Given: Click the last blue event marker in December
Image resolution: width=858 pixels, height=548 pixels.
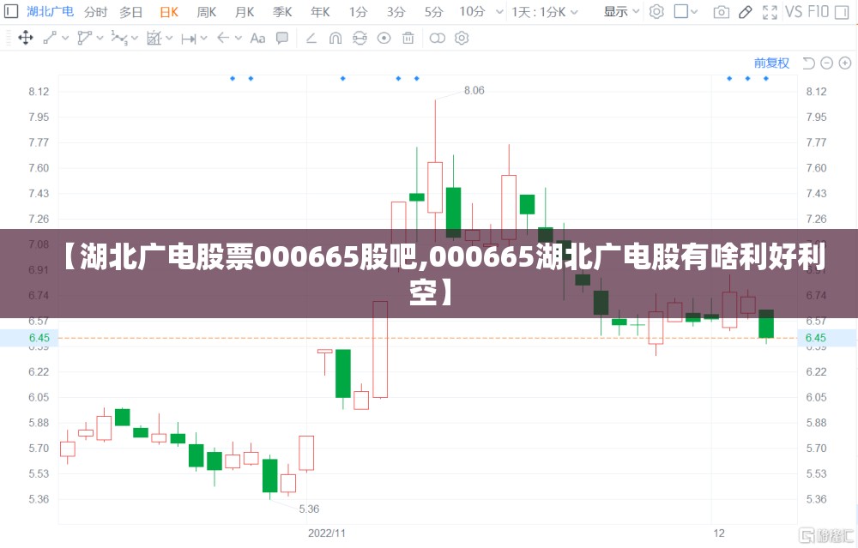Looking at the screenshot, I should click(766, 79).
